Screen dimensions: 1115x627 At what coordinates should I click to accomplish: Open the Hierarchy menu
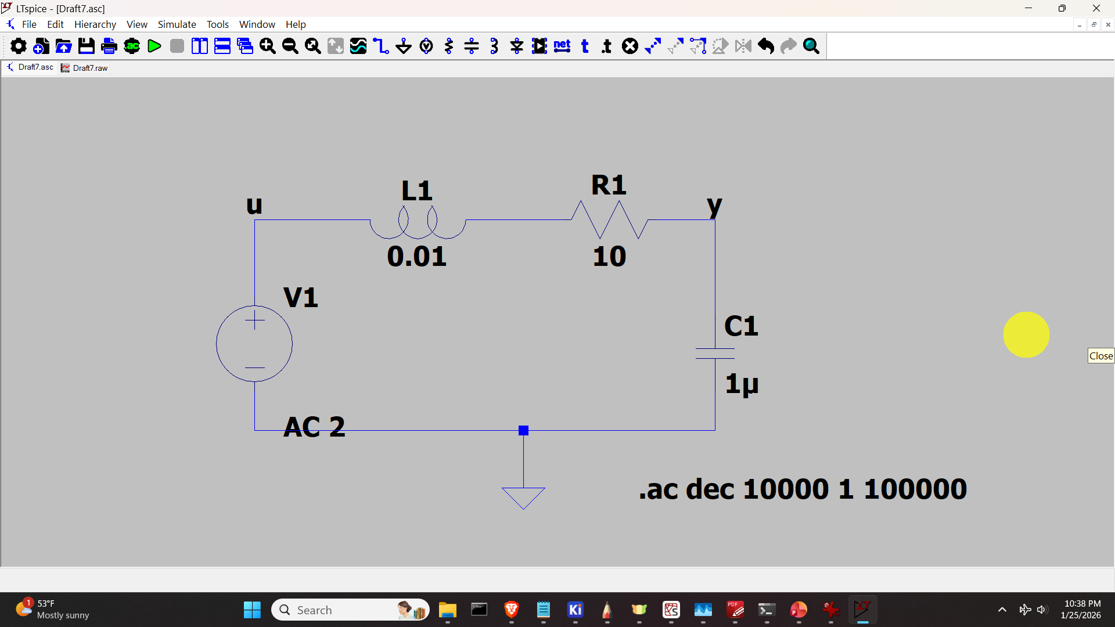point(95,24)
